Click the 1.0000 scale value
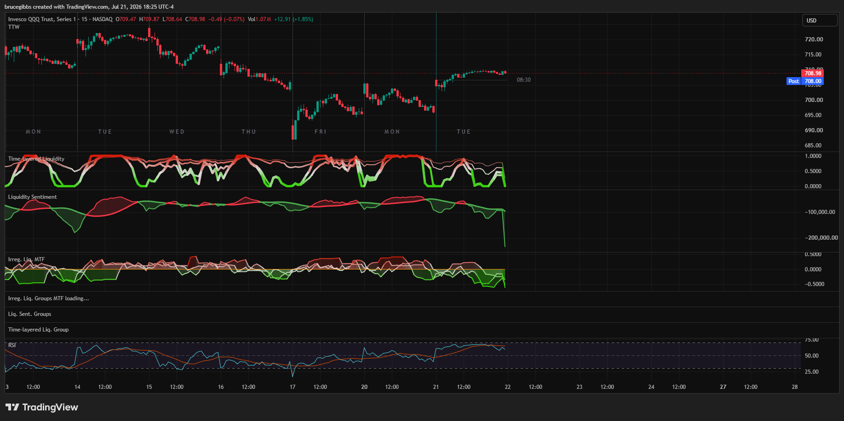Screen dimensions: 844x421 813,156
